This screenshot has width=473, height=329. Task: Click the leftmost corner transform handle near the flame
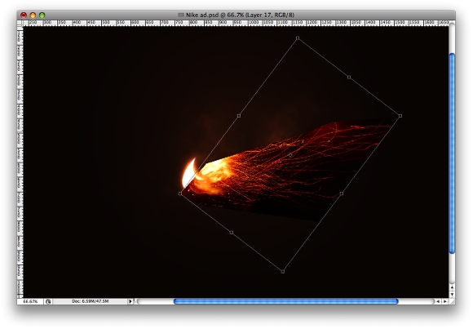click(180, 193)
